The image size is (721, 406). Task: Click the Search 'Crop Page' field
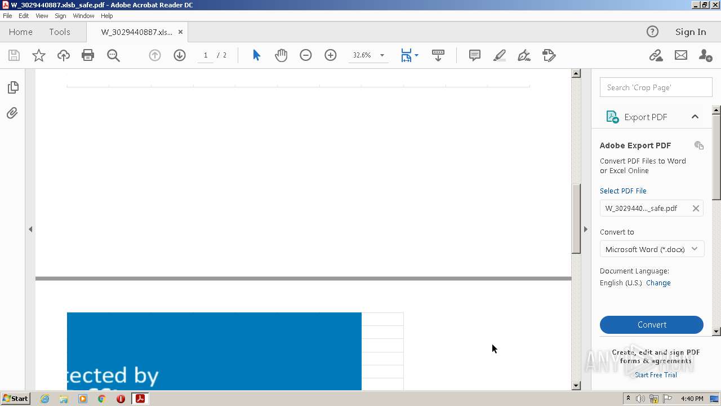pyautogui.click(x=656, y=87)
